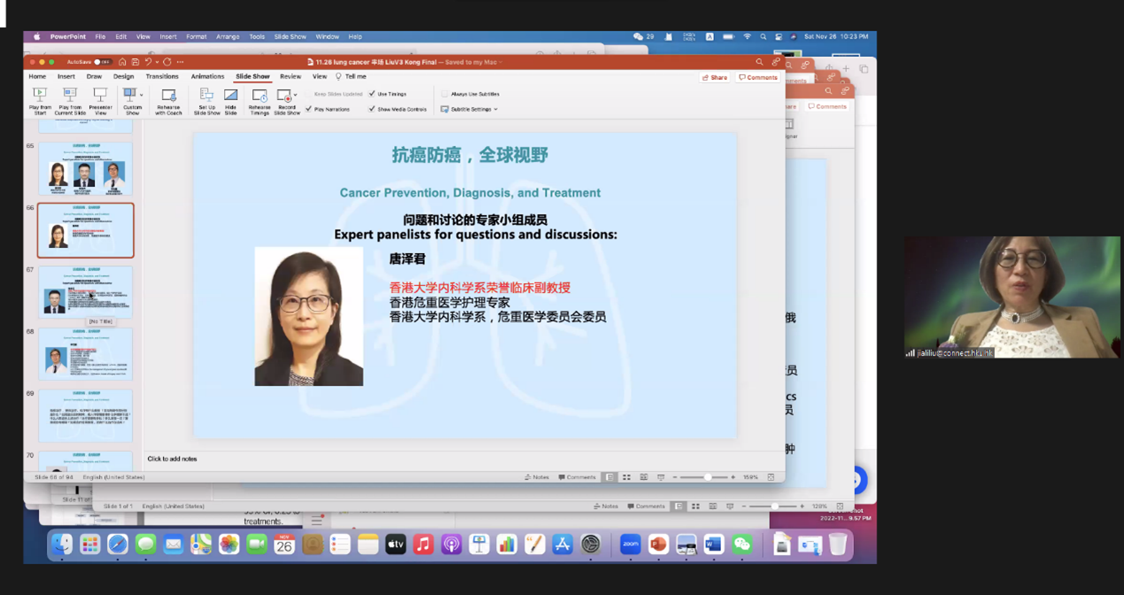Viewport: 1124px width, 595px height.
Task: Search in presentation using magnifier icon
Action: tap(759, 62)
